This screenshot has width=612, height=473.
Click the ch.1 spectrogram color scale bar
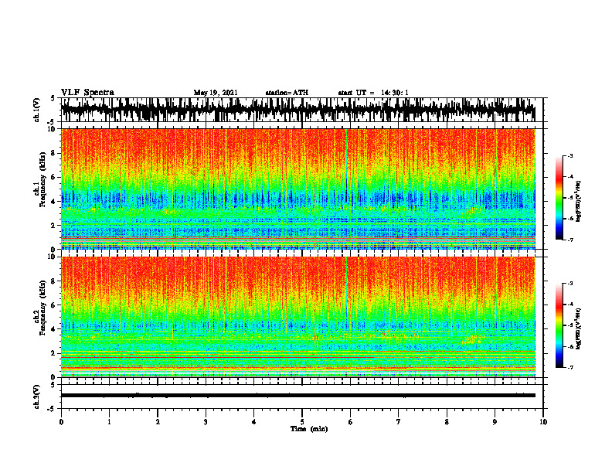point(559,198)
